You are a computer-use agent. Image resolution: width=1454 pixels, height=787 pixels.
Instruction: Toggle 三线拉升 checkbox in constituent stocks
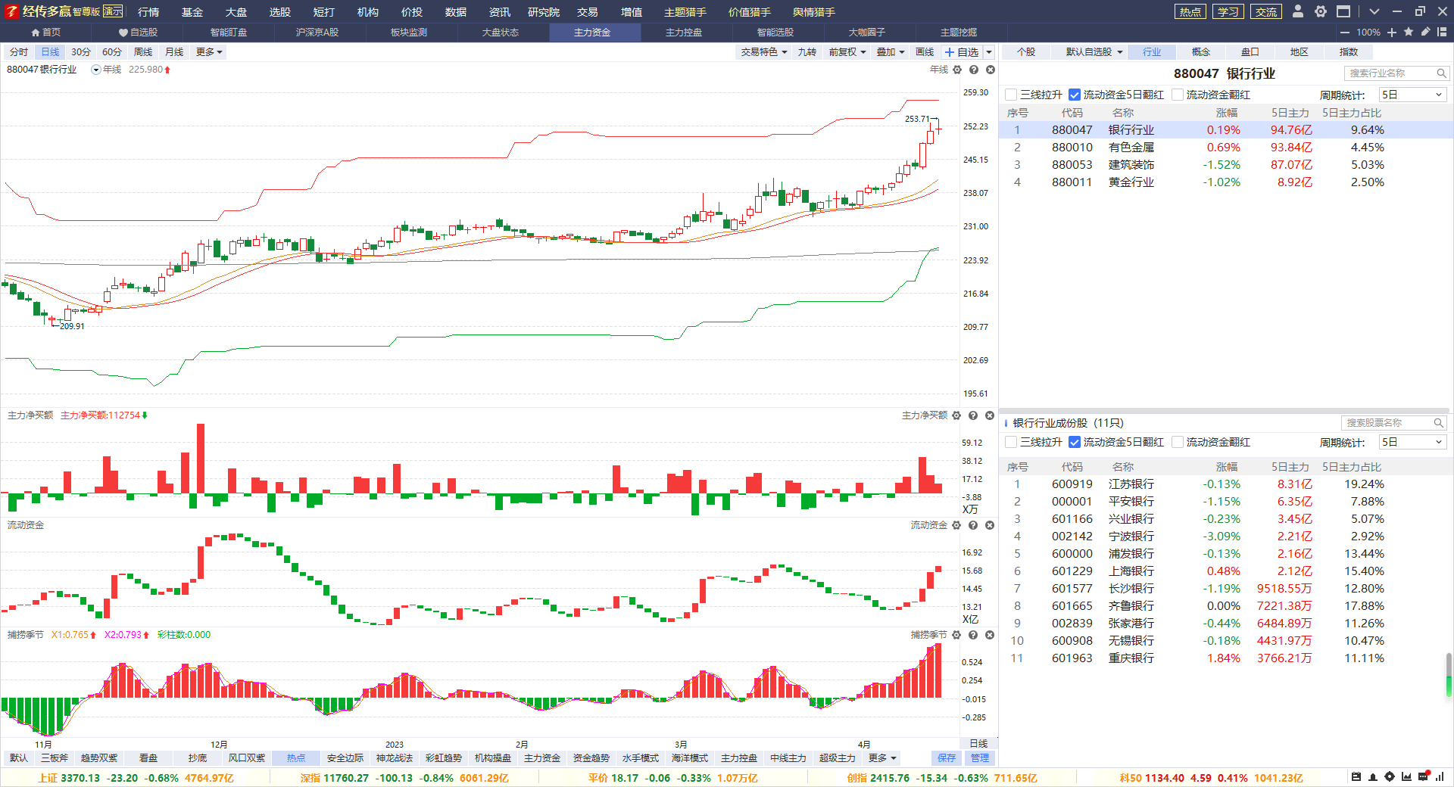click(x=1011, y=442)
